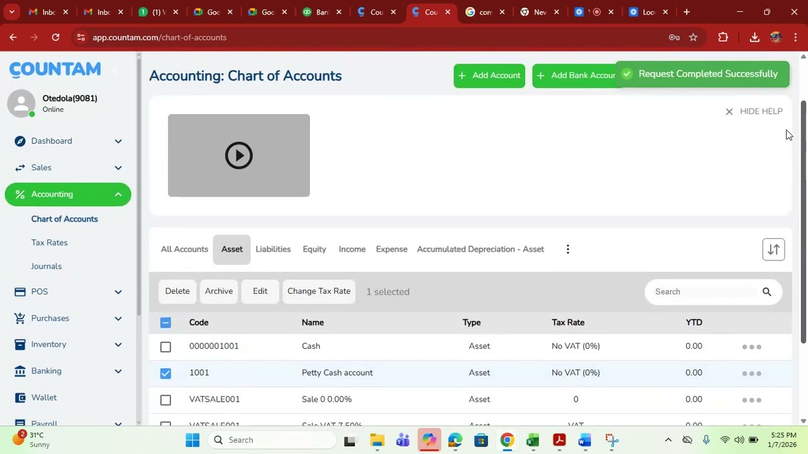The width and height of the screenshot is (808, 454).
Task: Delete the selected account
Action: tap(177, 291)
